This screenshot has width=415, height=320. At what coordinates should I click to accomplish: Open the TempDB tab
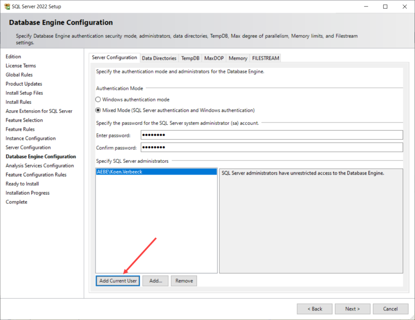coord(190,58)
